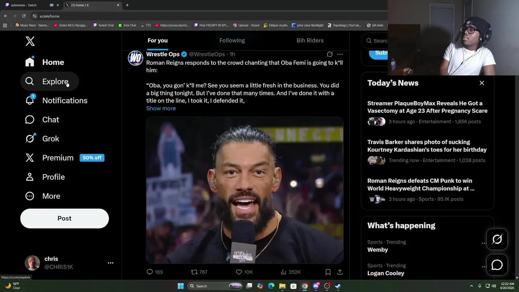Click chris profile avatar at bottom

click(32, 263)
